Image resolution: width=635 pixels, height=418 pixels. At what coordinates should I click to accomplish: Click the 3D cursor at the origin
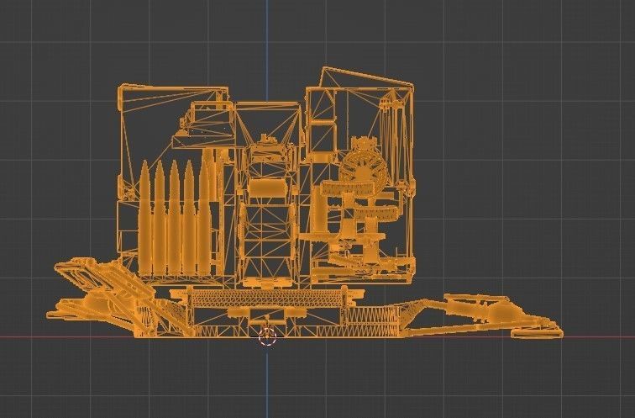pyautogui.click(x=267, y=336)
